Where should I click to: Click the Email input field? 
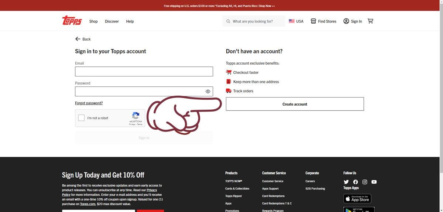pyautogui.click(x=144, y=71)
